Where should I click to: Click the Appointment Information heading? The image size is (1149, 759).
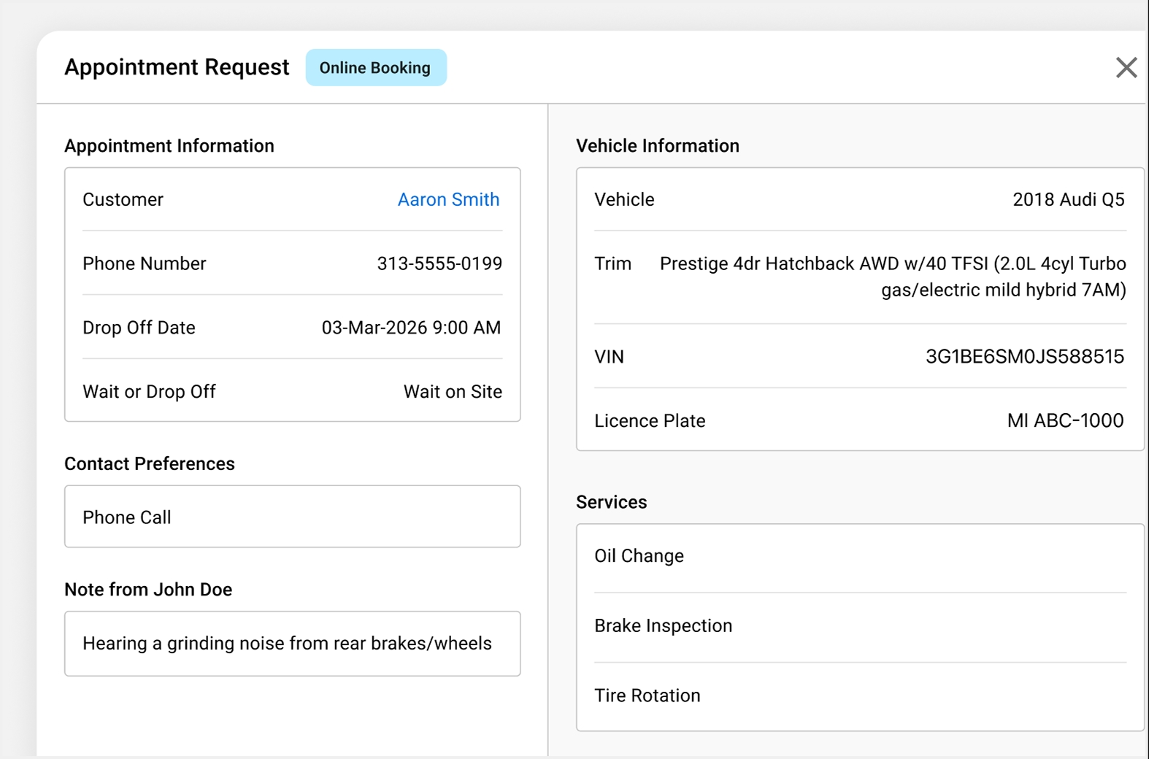pyautogui.click(x=169, y=146)
